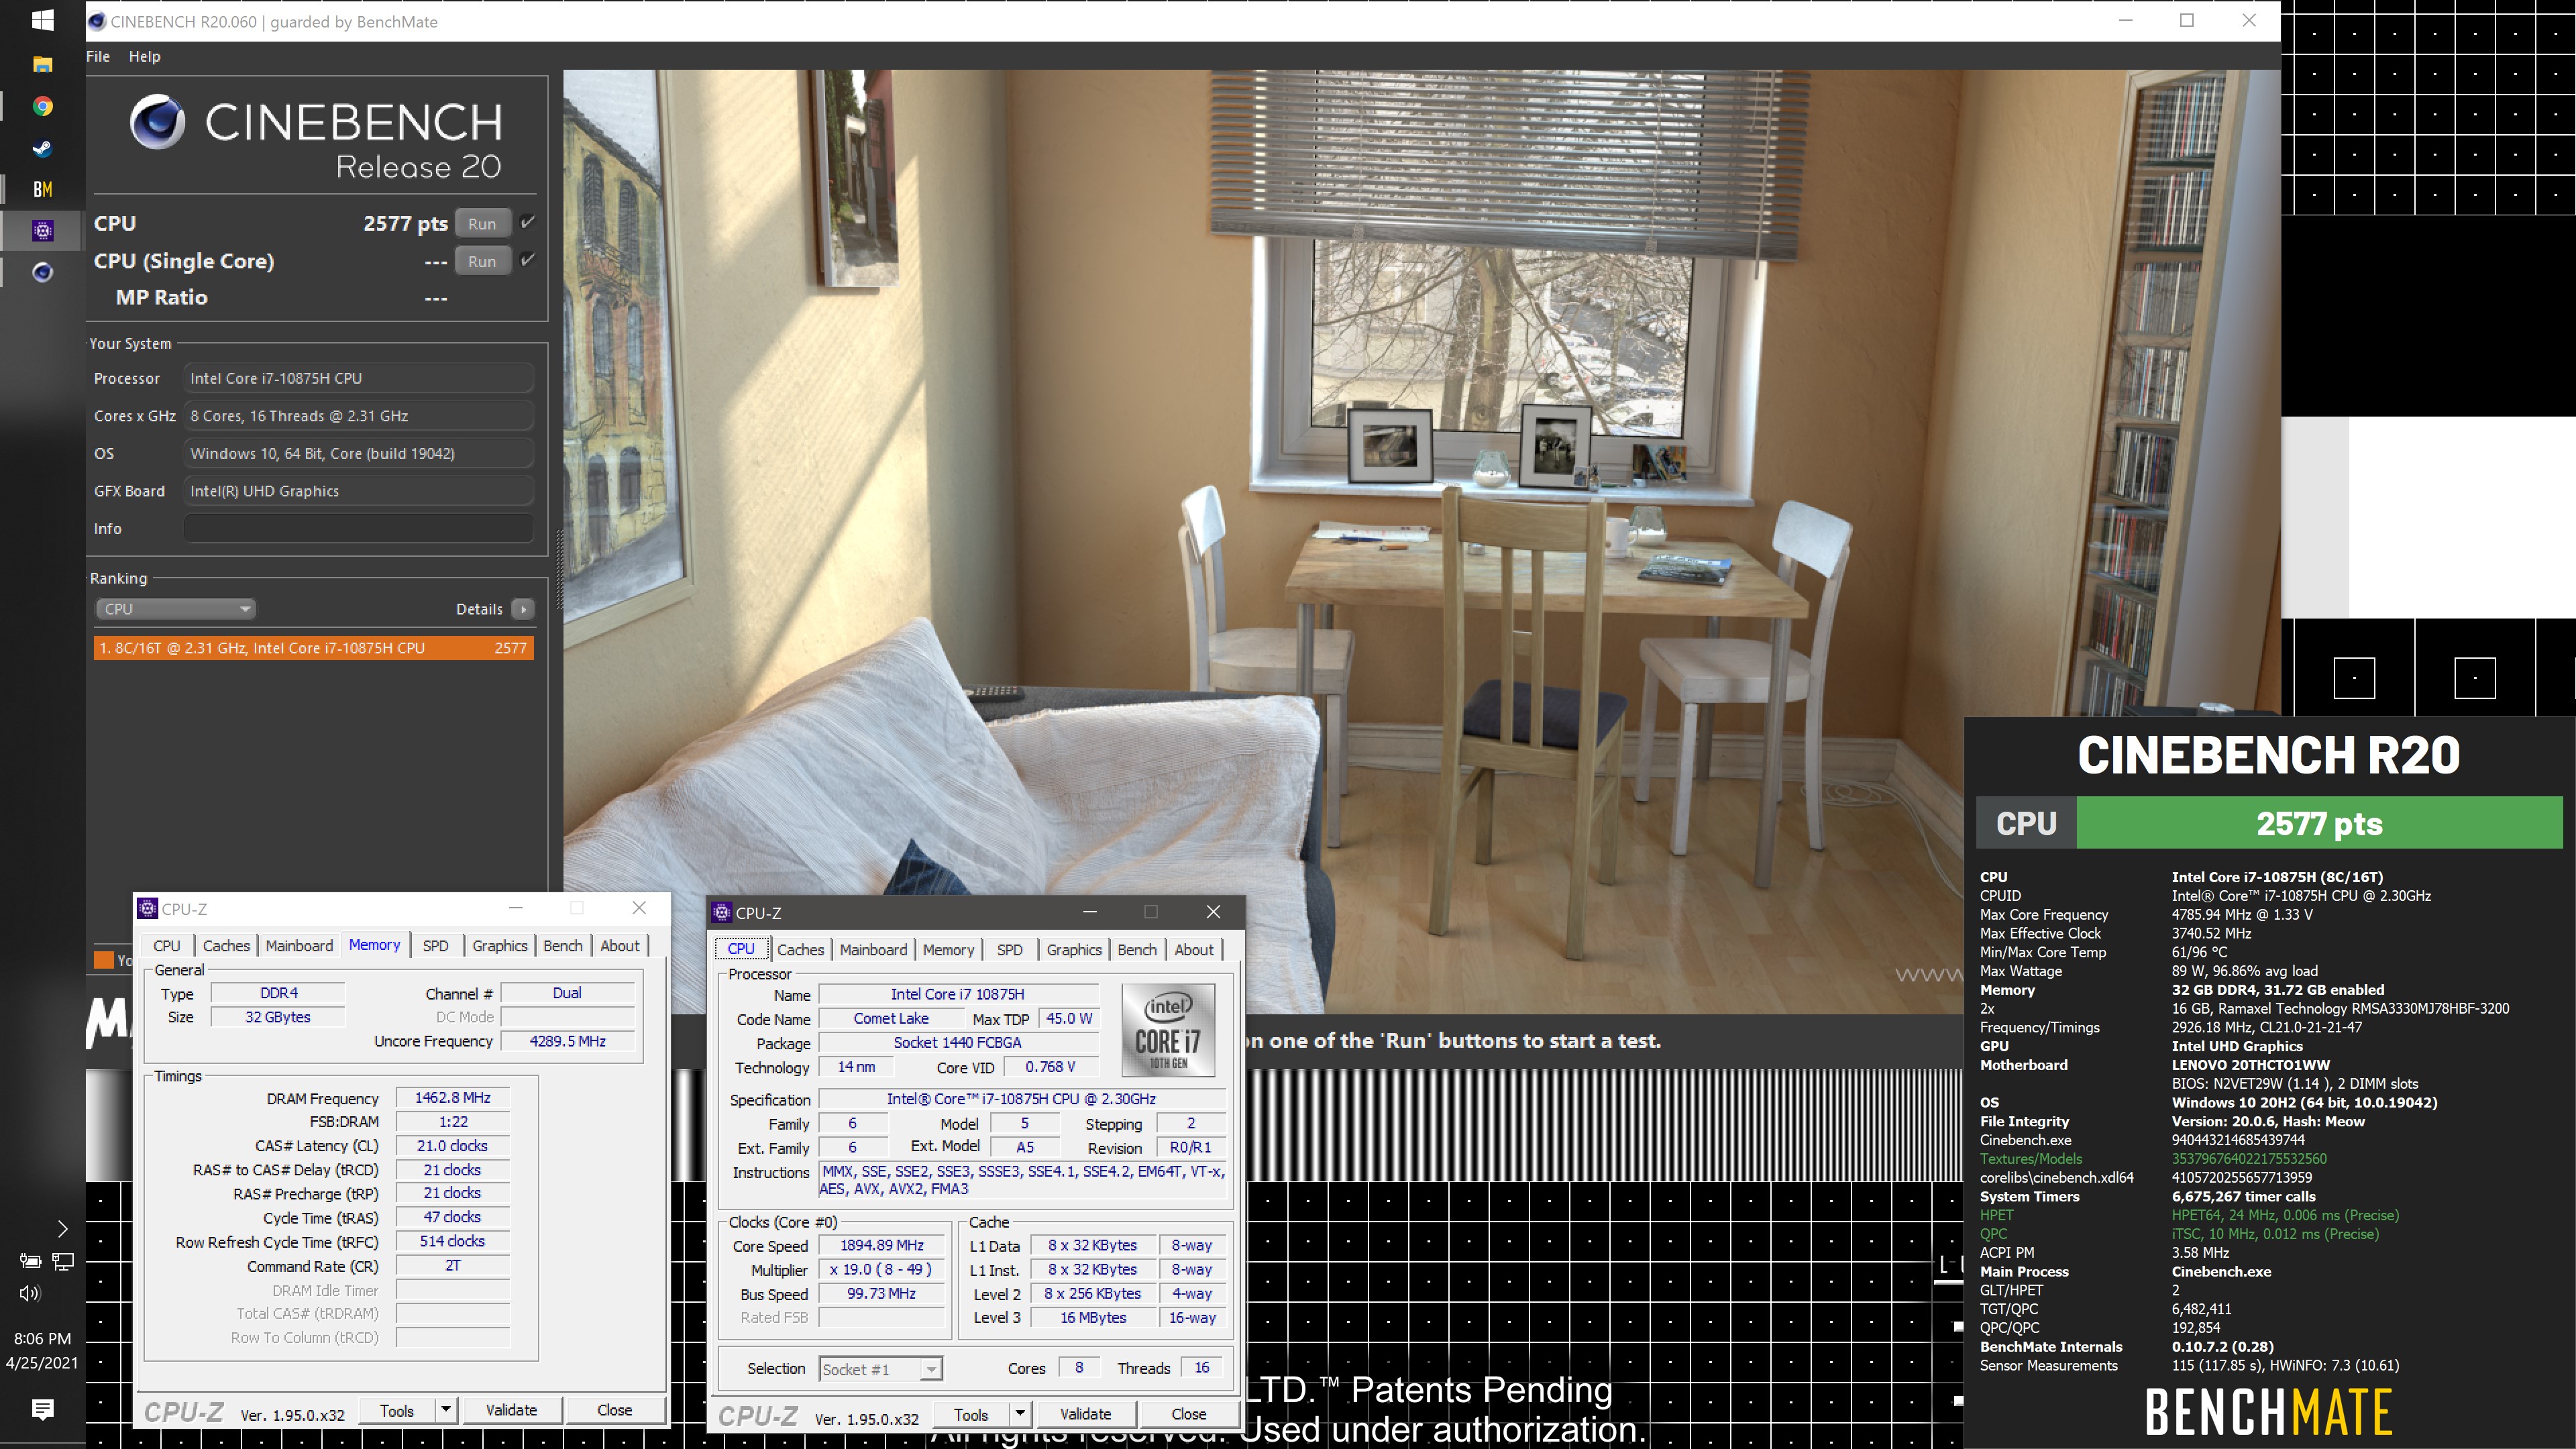Run the CPU (Single Core) test
Screen dimensions: 2576x1449
click(x=482, y=261)
